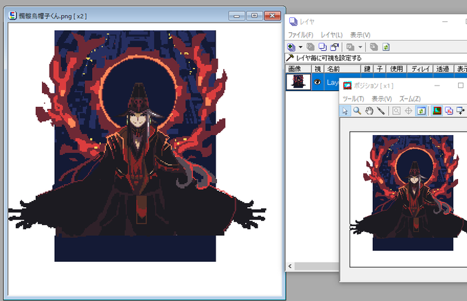
Task: Click the ディレイ column header
Action: [420, 69]
